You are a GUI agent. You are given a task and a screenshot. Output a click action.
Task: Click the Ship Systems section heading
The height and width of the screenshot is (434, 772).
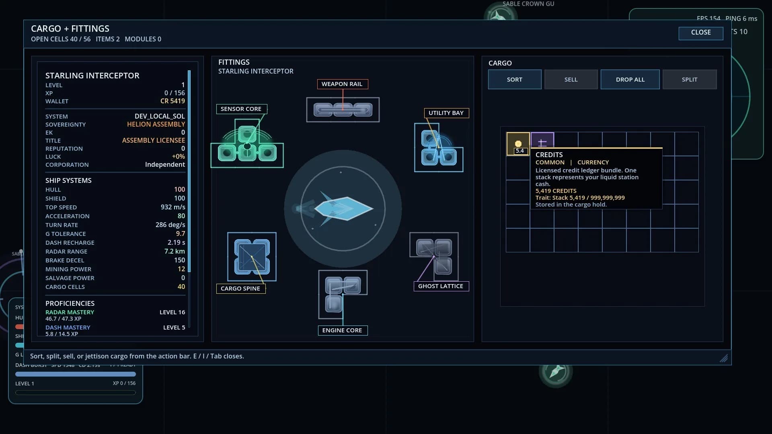(68, 181)
